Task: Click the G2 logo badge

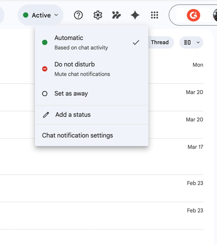Action: point(193,15)
